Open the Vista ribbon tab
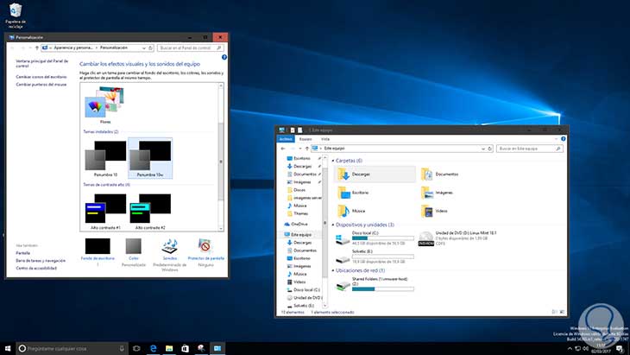630x355 pixels. tap(325, 139)
